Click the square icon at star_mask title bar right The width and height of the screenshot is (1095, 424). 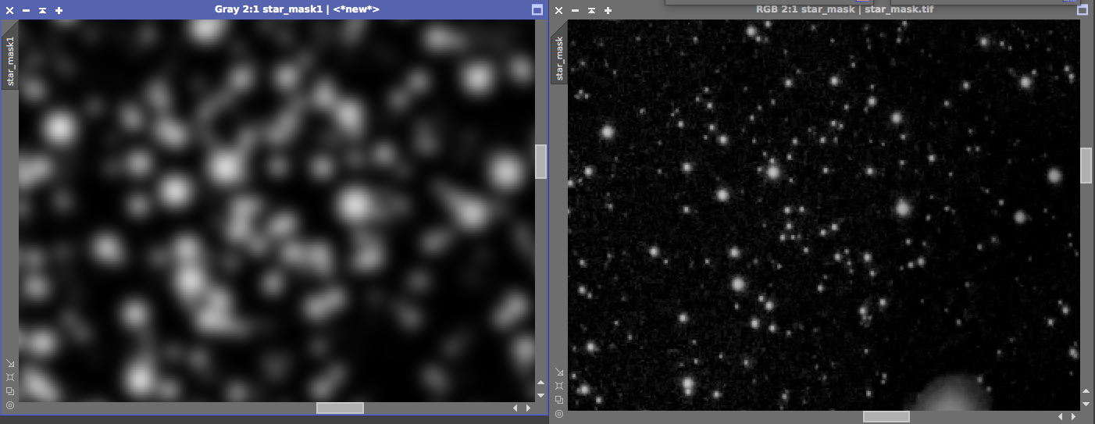point(1083,10)
